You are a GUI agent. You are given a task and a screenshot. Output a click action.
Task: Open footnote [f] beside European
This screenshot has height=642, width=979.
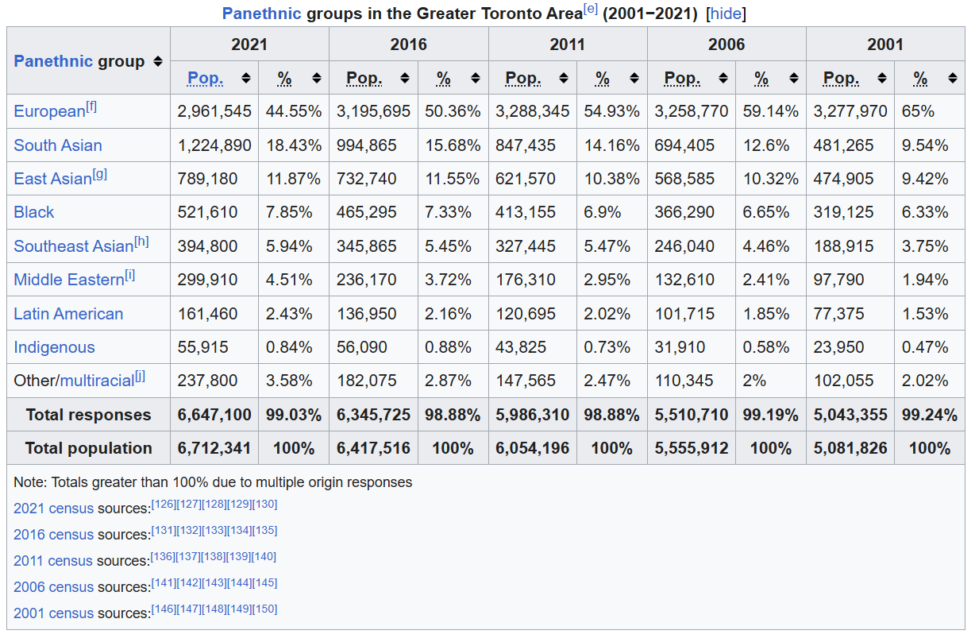[91, 107]
